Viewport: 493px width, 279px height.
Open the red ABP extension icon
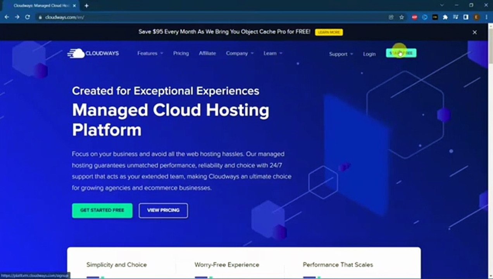(414, 17)
